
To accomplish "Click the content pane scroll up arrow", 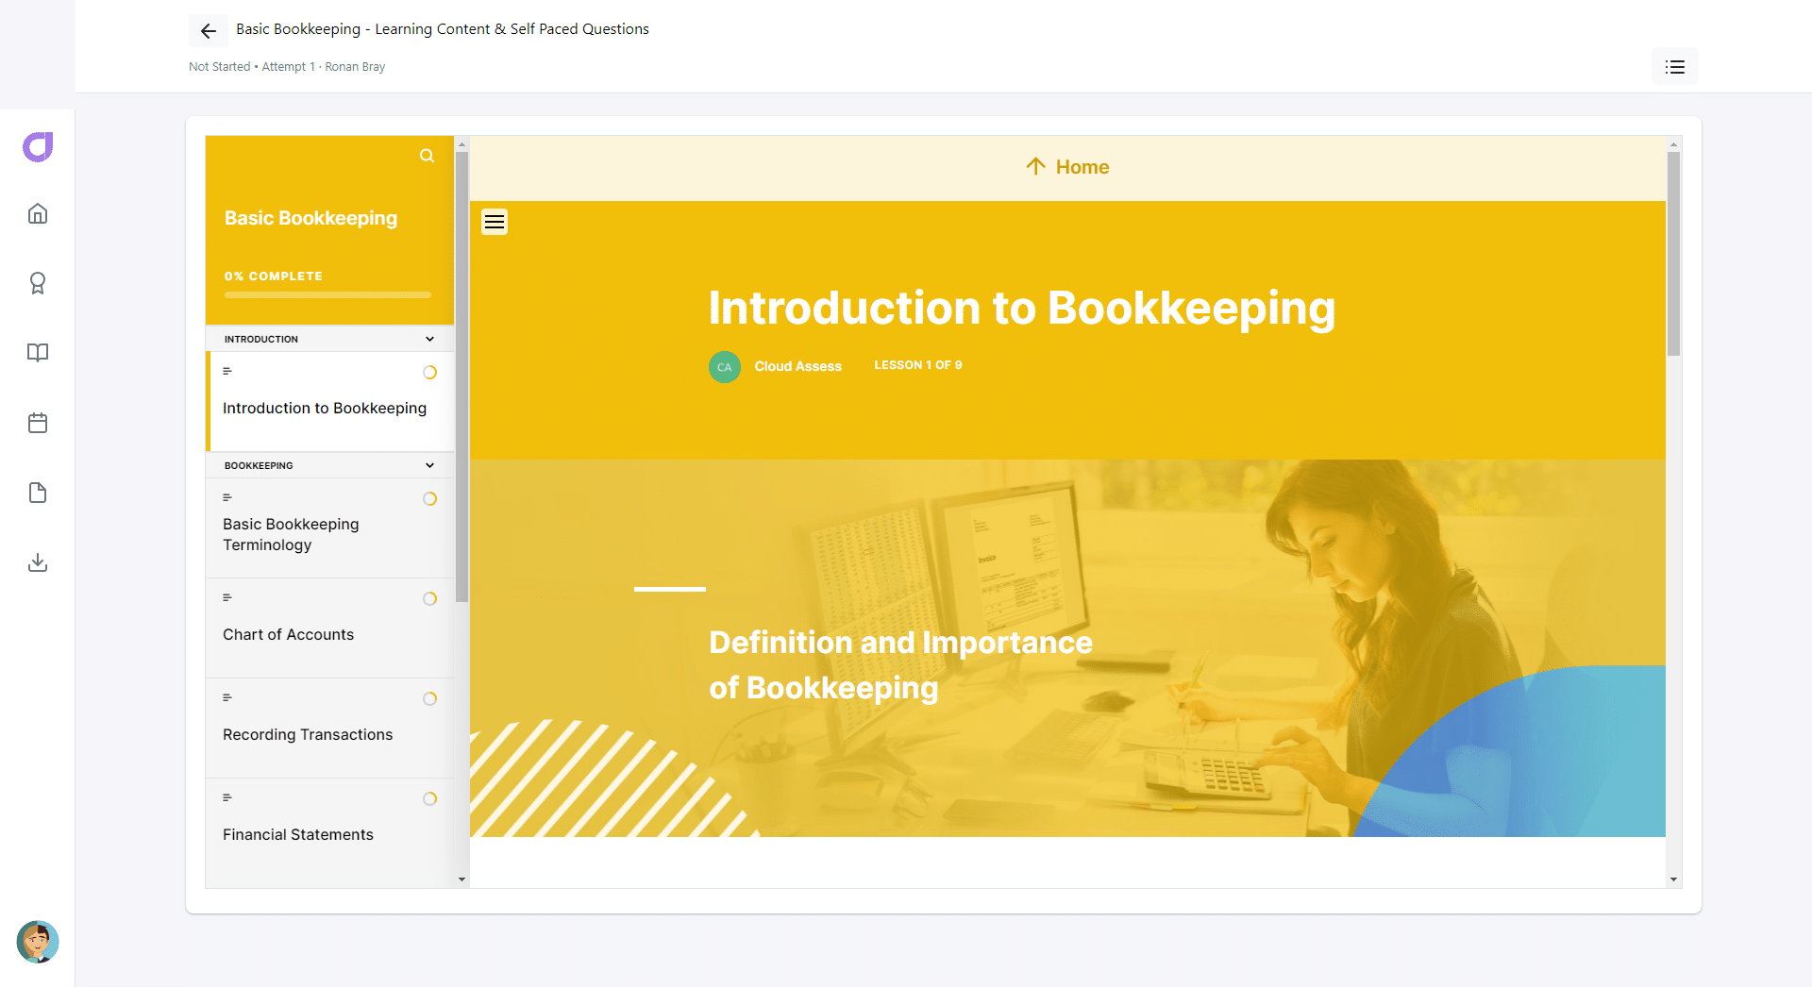I will pyautogui.click(x=1673, y=144).
